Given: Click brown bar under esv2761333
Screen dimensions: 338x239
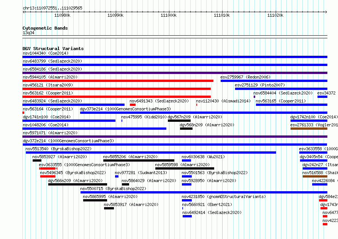Looking at the screenshot, I should click(309, 129).
